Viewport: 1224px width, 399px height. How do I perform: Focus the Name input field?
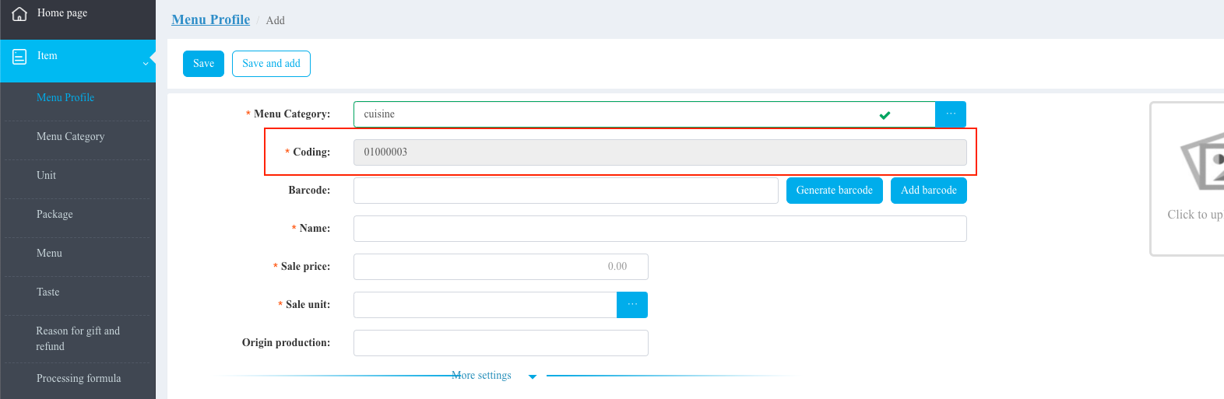659,229
